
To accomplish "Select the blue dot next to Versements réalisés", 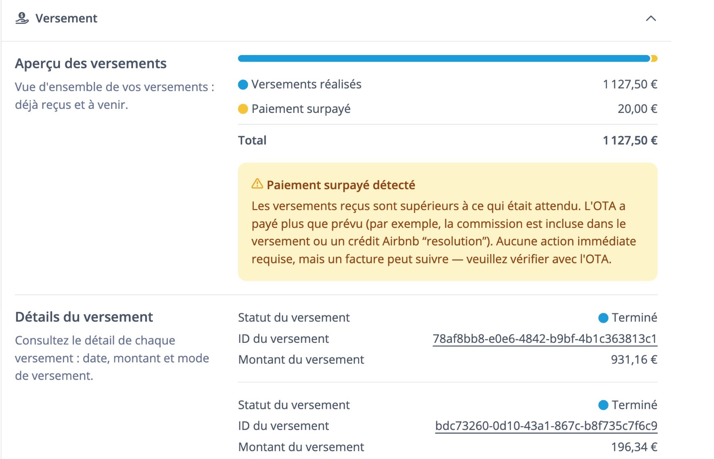I will tap(243, 84).
